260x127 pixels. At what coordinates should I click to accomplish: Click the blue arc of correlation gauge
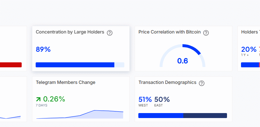192,49
